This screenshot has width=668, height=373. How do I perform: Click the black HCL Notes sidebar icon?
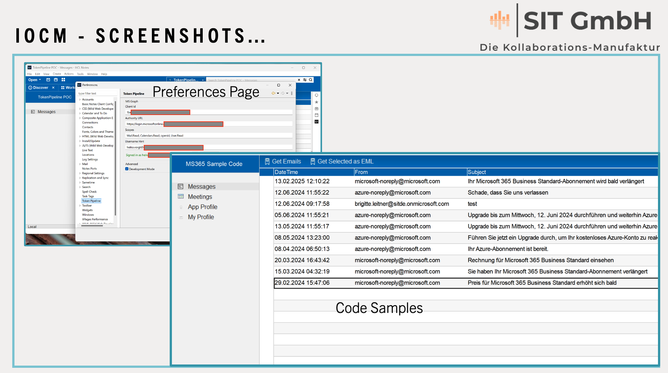click(316, 122)
